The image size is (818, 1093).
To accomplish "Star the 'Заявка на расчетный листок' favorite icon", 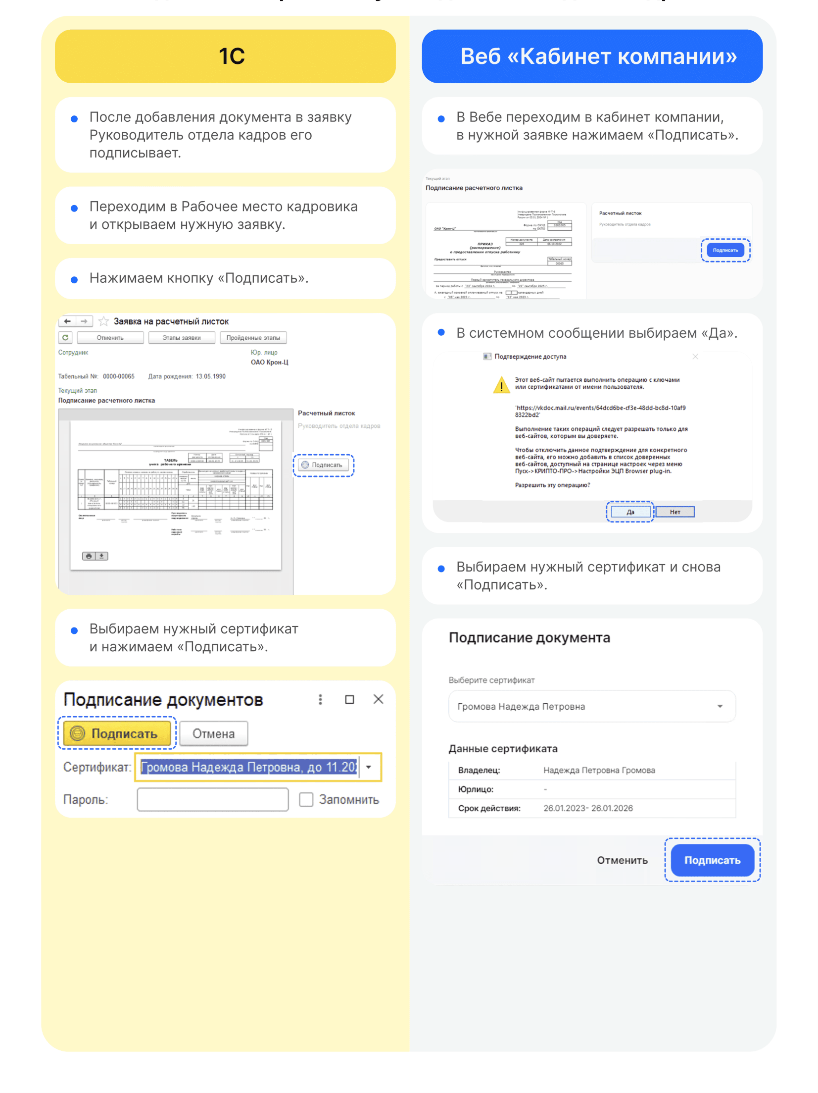I will pyautogui.click(x=103, y=321).
